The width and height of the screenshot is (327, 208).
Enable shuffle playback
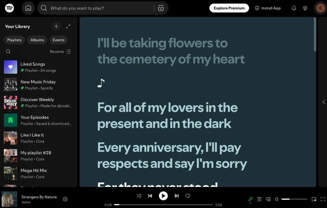click(x=139, y=196)
